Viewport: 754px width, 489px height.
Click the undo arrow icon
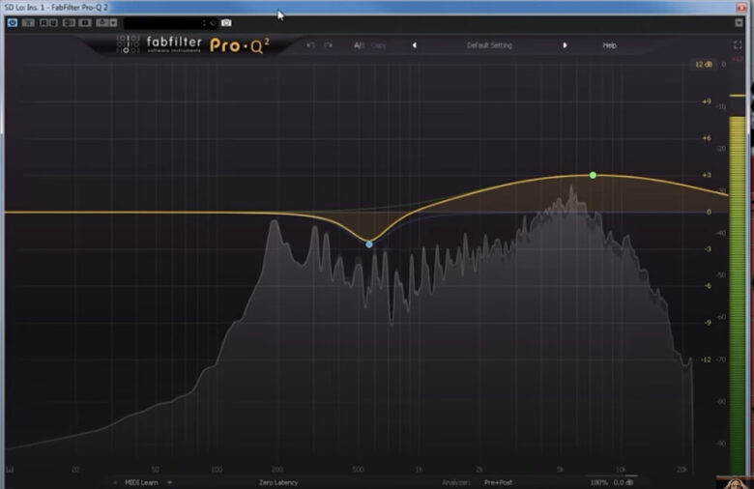pyautogui.click(x=310, y=45)
